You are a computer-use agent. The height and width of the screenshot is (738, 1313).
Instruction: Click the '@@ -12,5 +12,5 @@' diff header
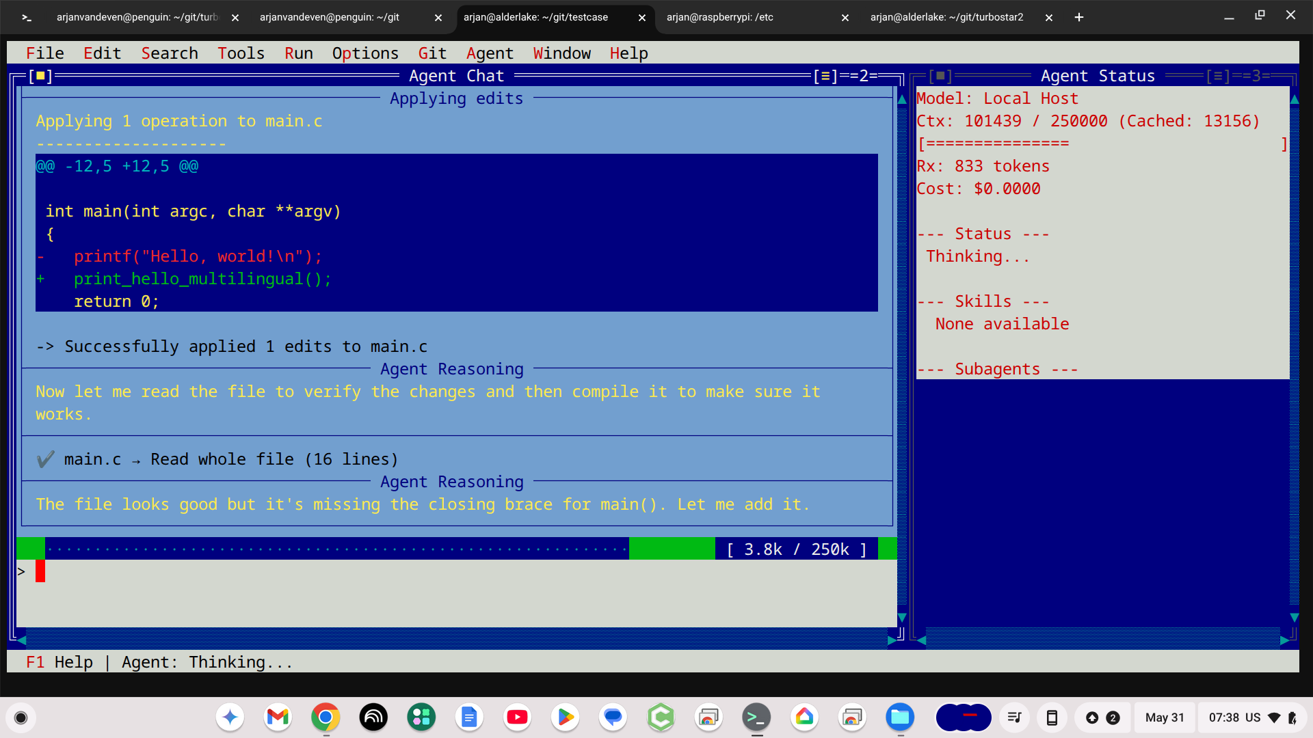point(117,166)
